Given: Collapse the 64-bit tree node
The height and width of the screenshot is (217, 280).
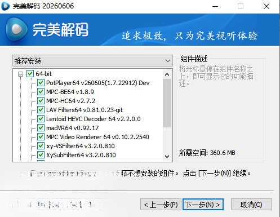Looking at the screenshot, I should click(x=20, y=74).
